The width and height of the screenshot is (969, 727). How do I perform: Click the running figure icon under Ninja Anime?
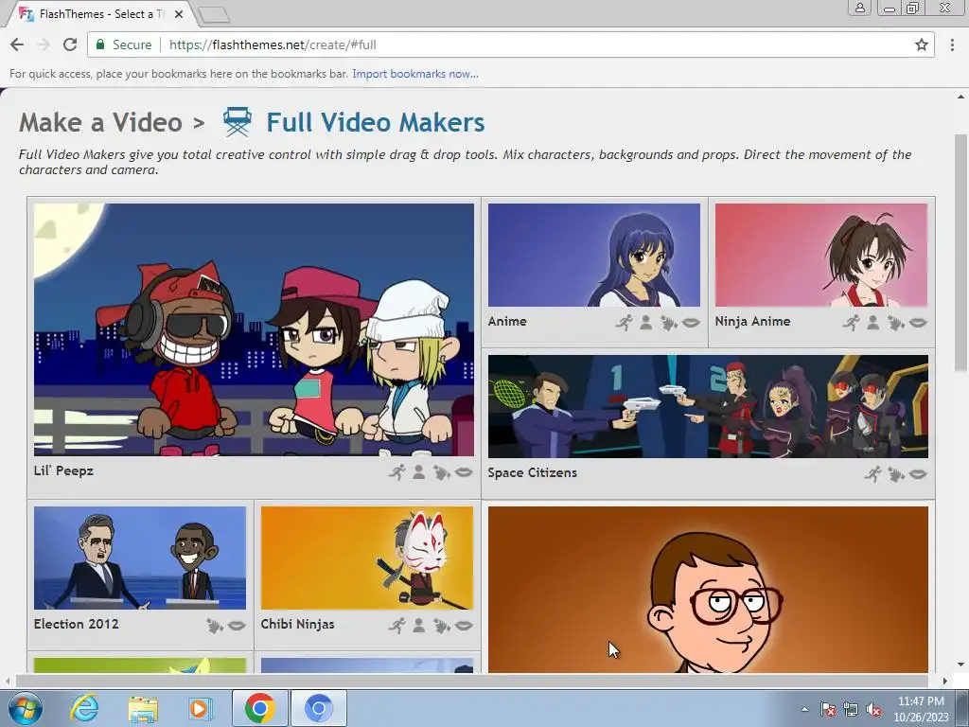(852, 322)
